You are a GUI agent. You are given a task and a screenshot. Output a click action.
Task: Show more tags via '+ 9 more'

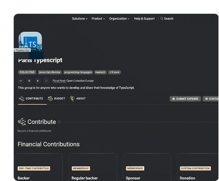(x=114, y=72)
